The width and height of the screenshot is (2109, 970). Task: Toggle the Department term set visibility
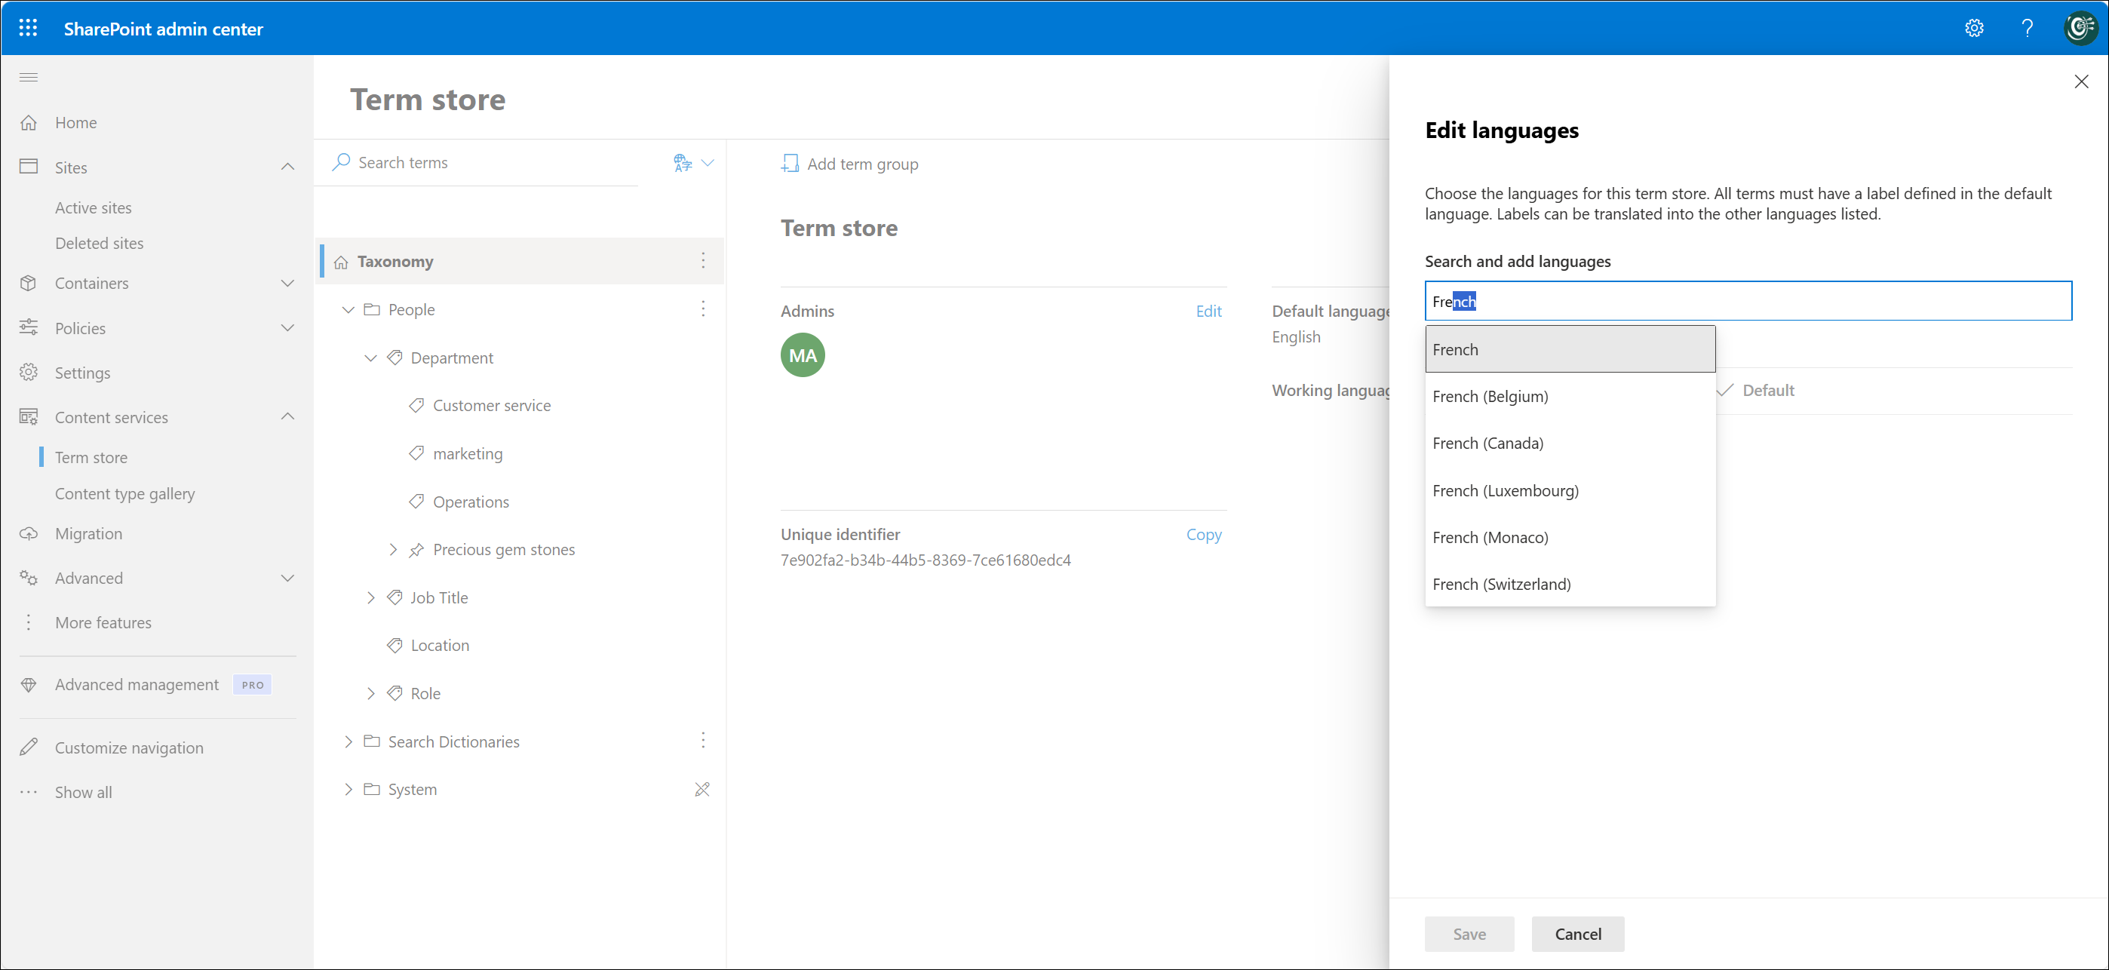click(371, 358)
